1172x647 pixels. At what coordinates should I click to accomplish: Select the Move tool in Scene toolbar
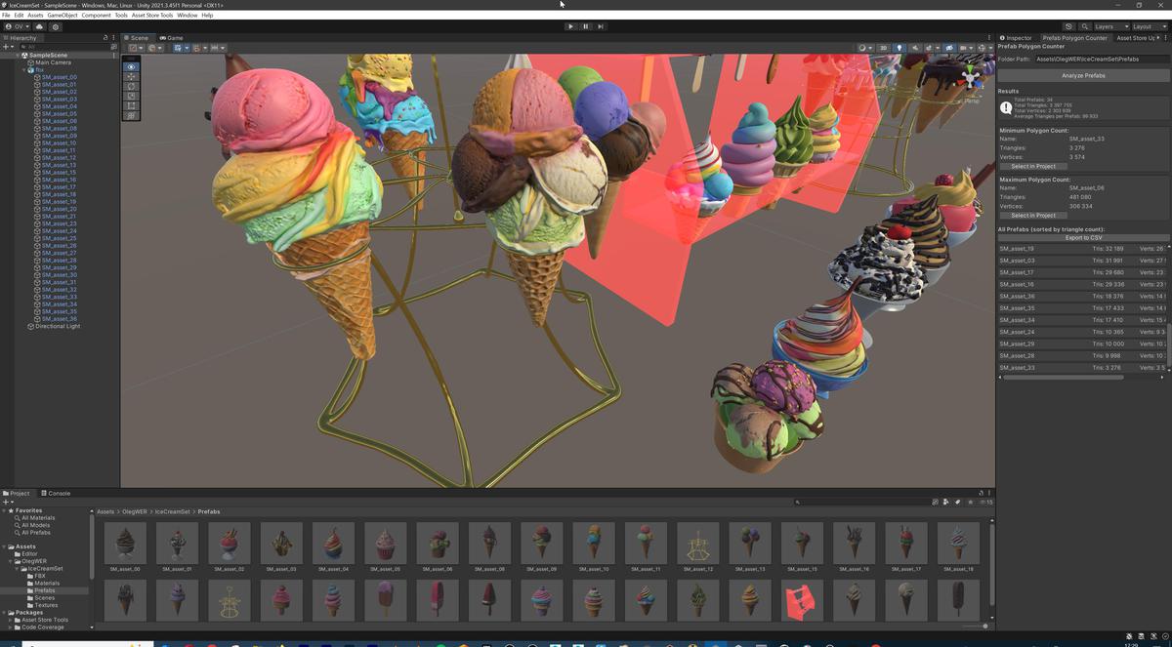click(x=131, y=76)
